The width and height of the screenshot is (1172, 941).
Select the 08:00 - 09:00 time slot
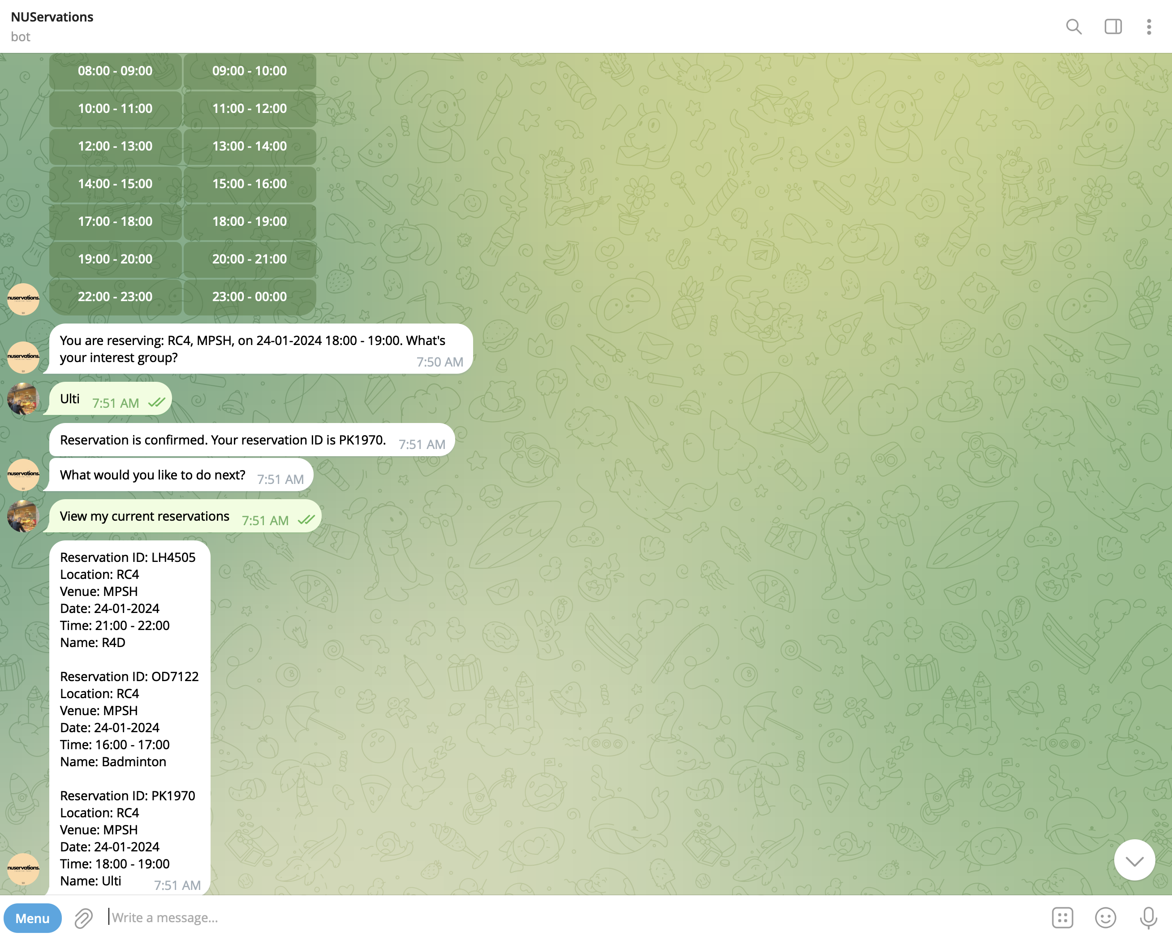pos(115,71)
